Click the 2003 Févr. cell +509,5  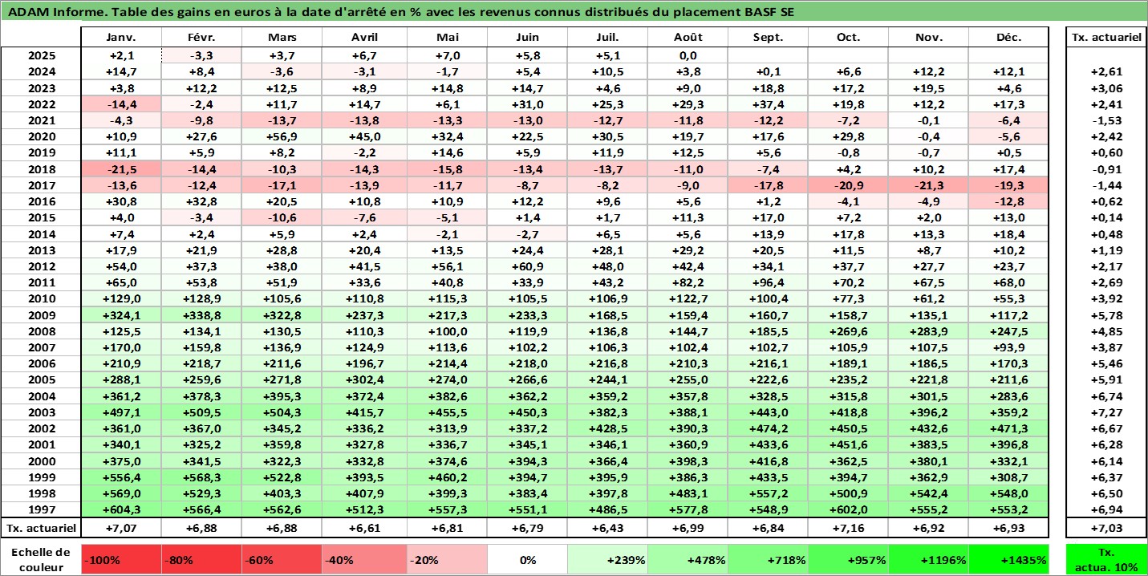pos(202,412)
